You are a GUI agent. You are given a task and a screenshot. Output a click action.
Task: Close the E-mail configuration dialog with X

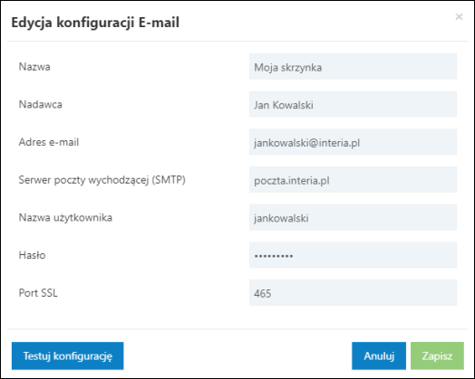tap(459, 17)
